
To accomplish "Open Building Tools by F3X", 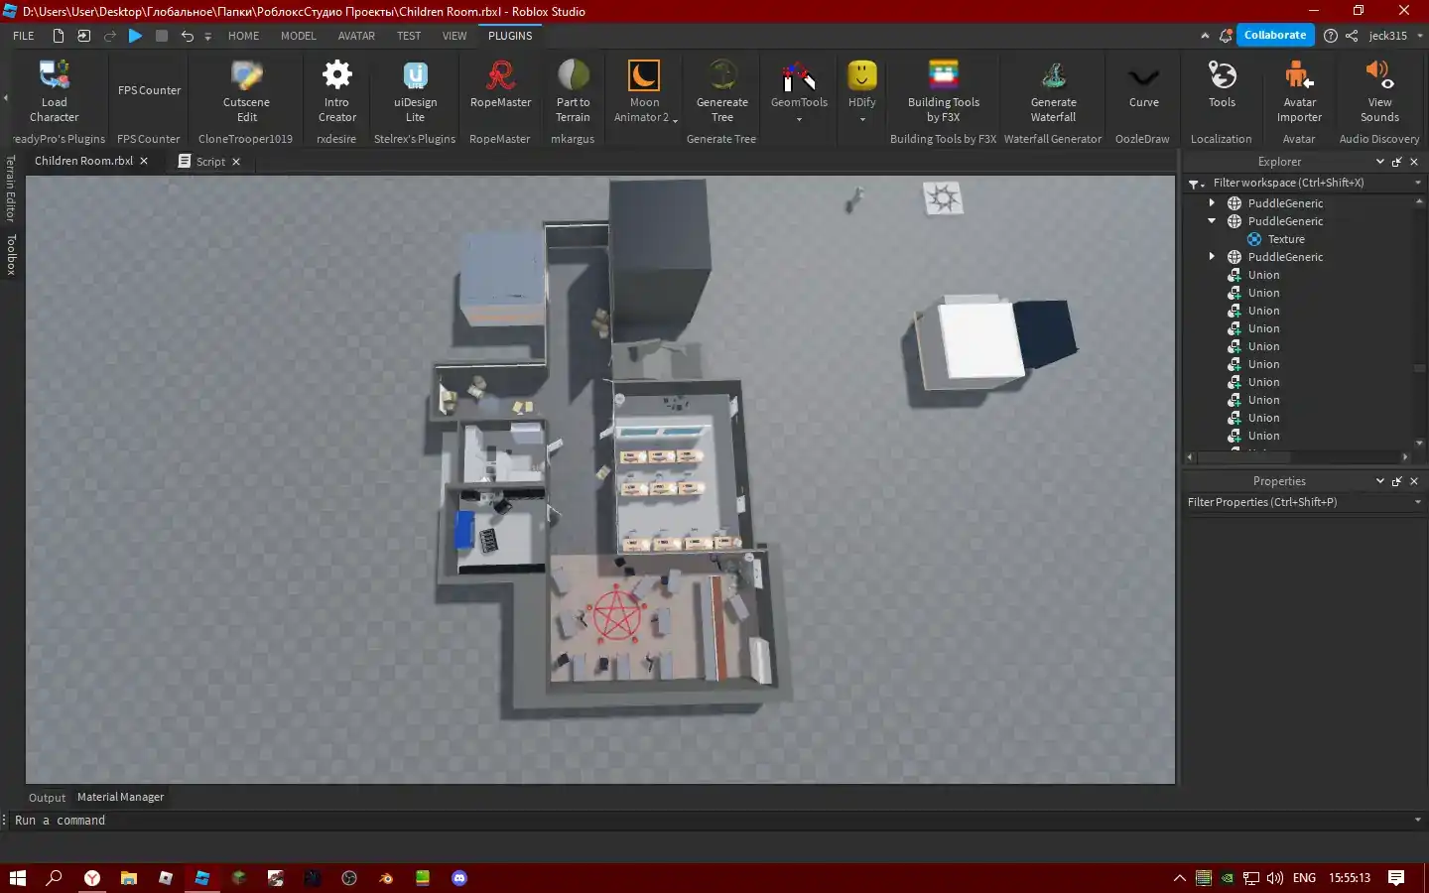I will tap(943, 91).
